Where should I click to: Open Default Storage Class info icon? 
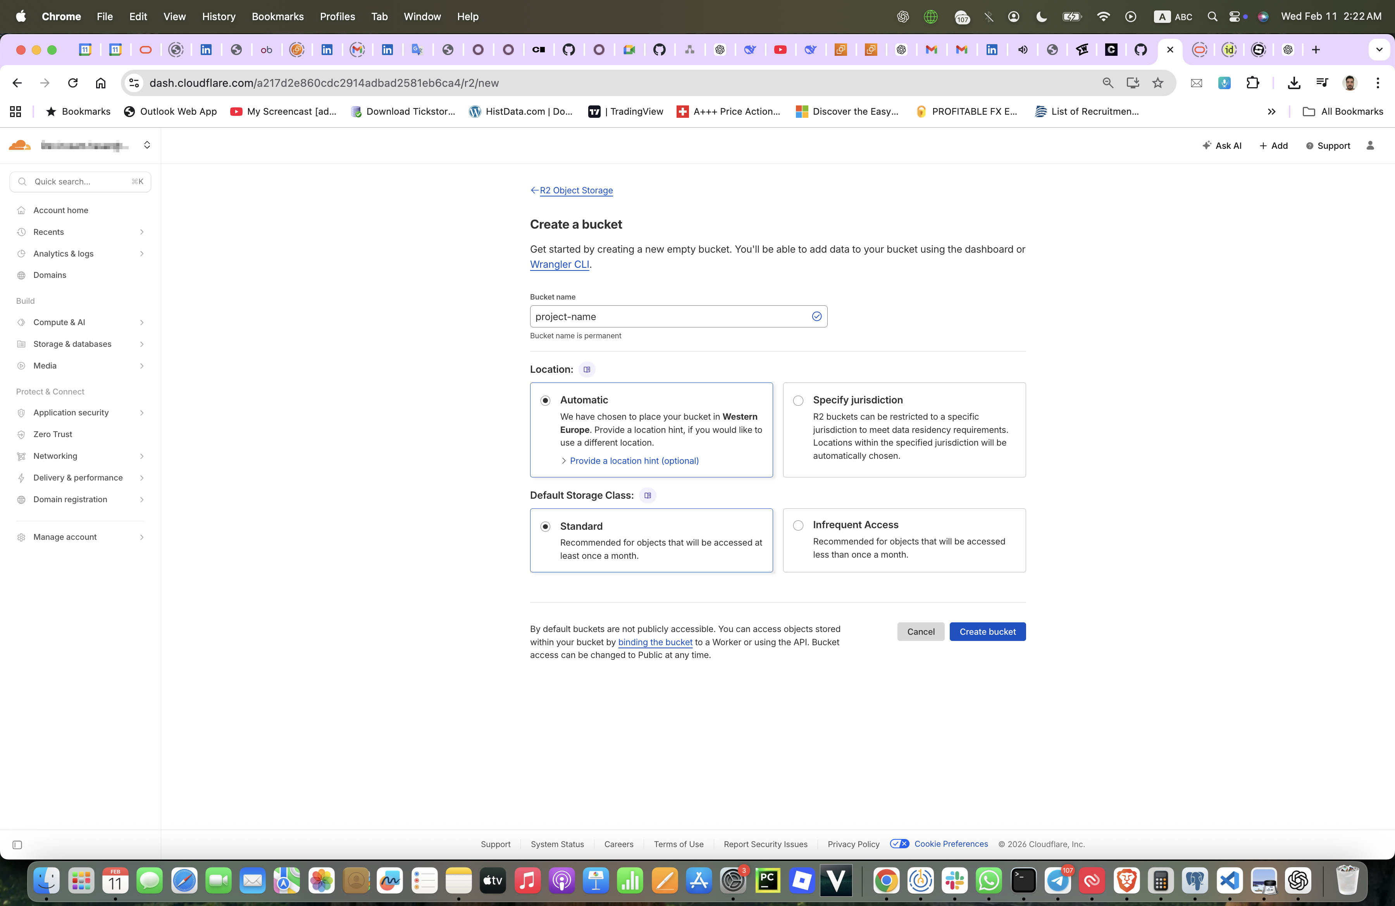[x=647, y=495]
